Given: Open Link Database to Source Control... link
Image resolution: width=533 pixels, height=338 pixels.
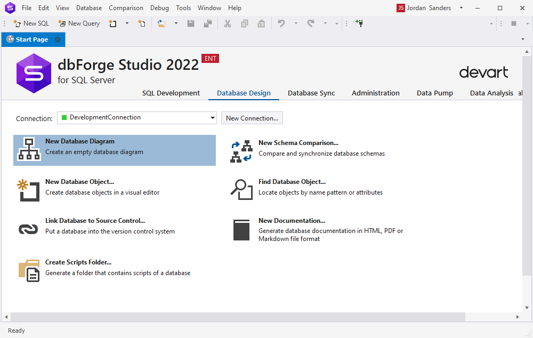Looking at the screenshot, I should (x=95, y=221).
